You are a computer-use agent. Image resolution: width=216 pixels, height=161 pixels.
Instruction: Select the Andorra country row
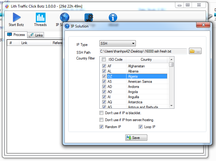134,87
